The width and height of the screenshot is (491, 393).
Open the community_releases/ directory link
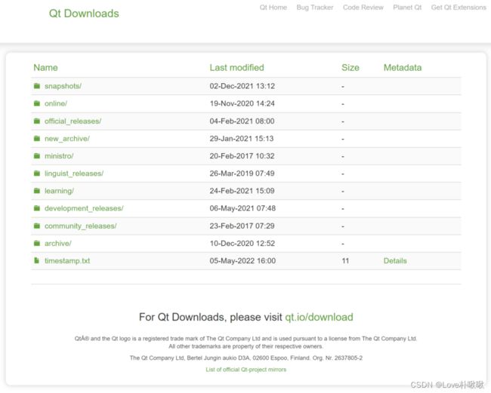click(x=81, y=226)
